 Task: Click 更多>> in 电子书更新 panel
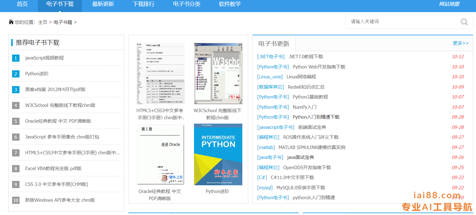tap(461, 43)
